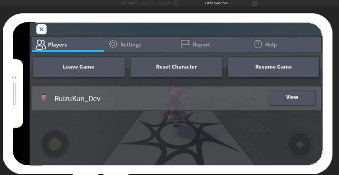The width and height of the screenshot is (339, 175).
Task: Click the rotate device orientation icon
Action: 255,3
